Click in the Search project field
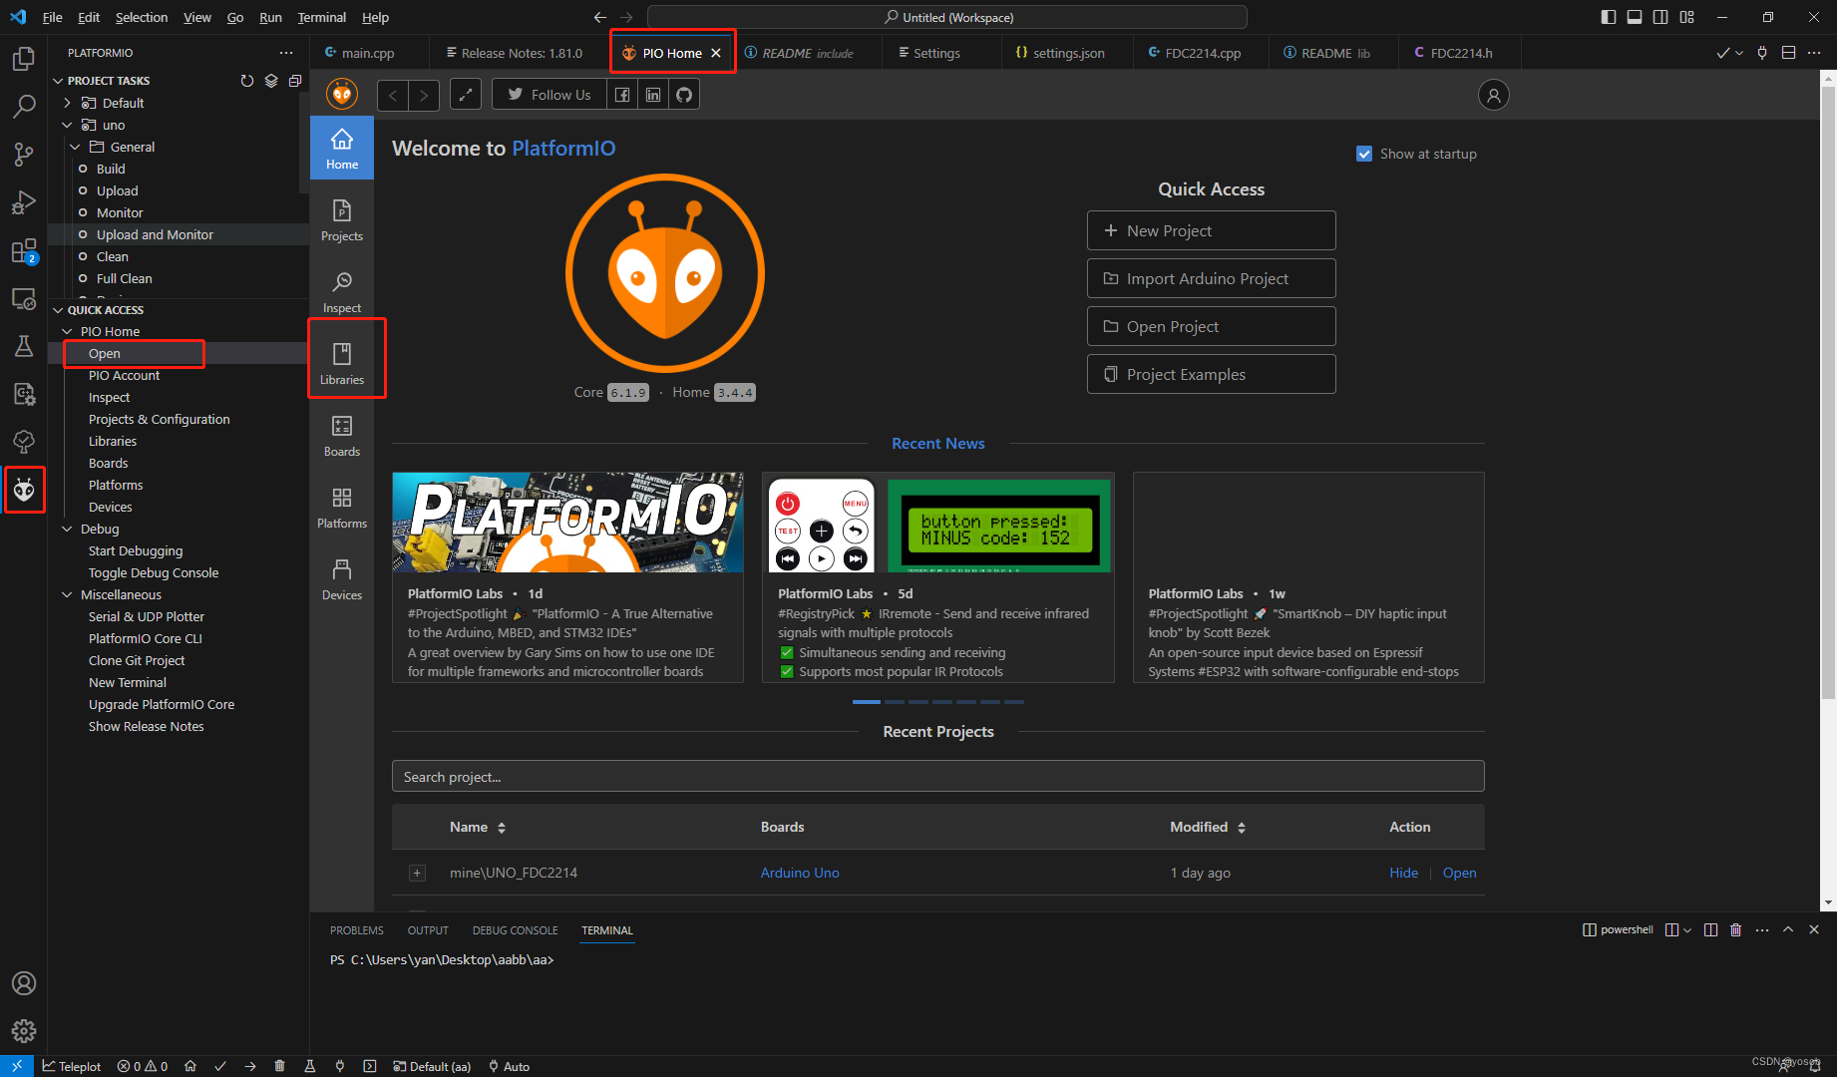Screen dimensions: 1837x1077 [937, 777]
